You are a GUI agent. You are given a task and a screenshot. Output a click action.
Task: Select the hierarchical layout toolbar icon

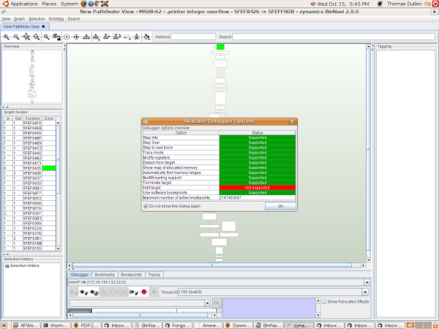[87, 36]
